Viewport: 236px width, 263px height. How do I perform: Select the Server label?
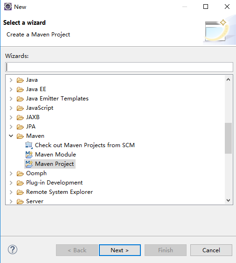(x=35, y=201)
